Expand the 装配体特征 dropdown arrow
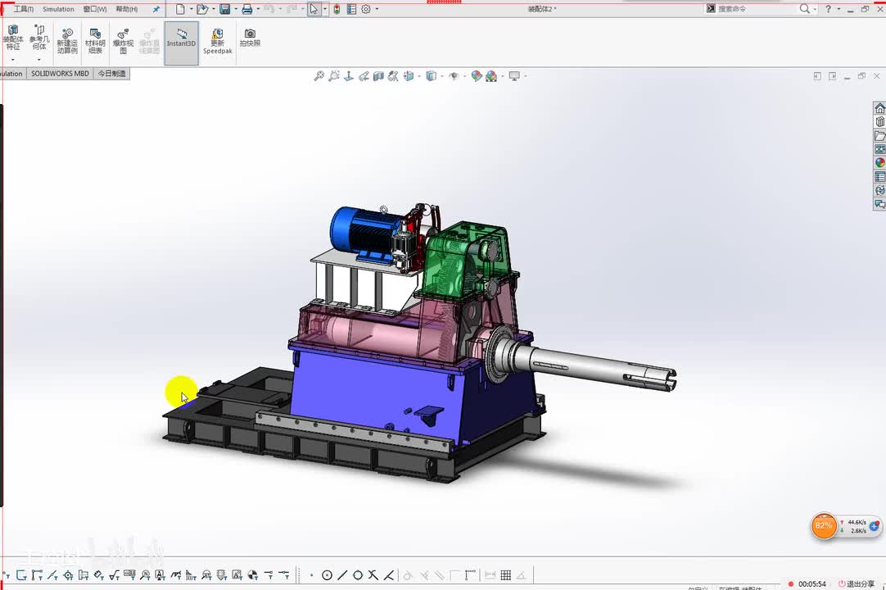 (x=13, y=59)
